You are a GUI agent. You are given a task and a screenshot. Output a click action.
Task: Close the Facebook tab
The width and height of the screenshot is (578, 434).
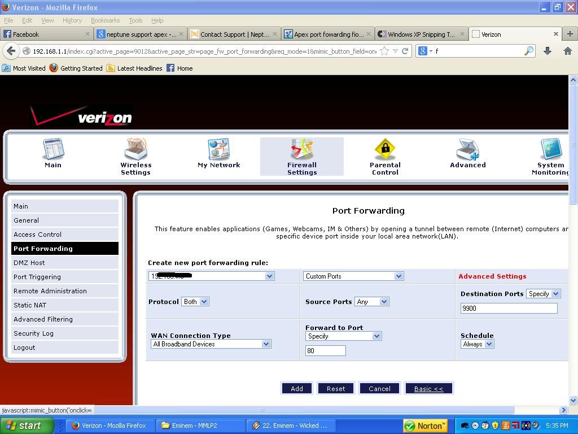pyautogui.click(x=87, y=34)
